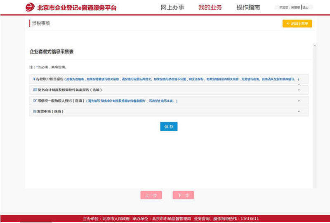Expand the 发票申领 section chevron
This screenshot has height=223, width=330.
[299, 111]
